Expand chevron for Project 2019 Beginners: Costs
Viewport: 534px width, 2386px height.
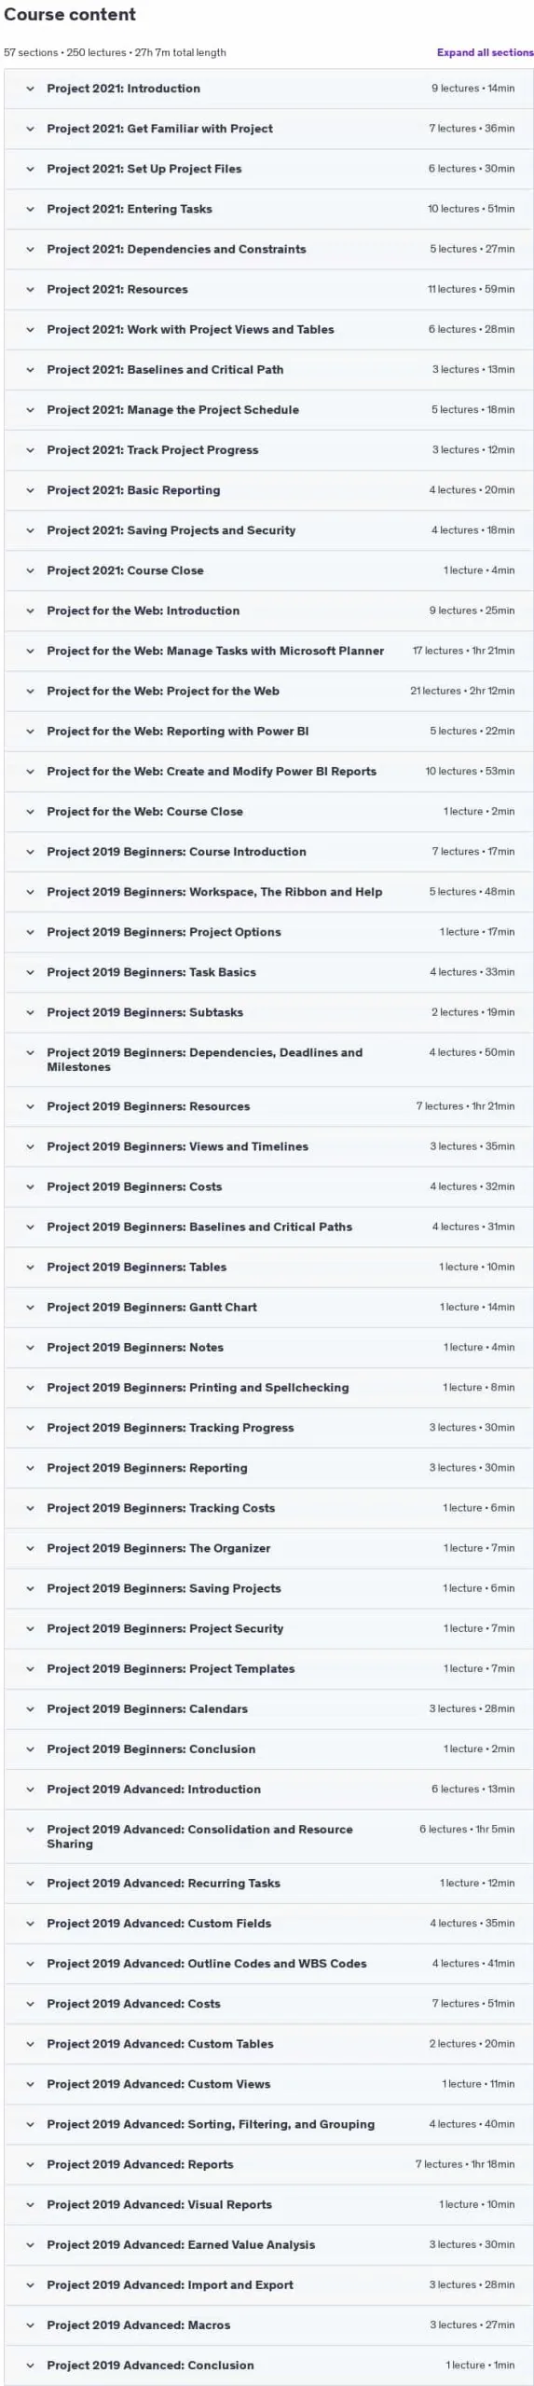click(30, 1186)
